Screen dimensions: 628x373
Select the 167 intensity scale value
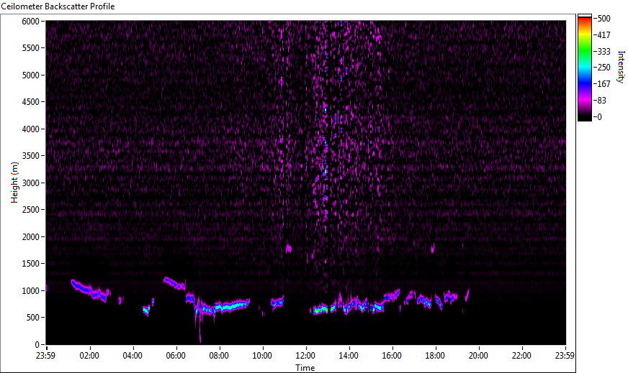pyautogui.click(x=604, y=84)
